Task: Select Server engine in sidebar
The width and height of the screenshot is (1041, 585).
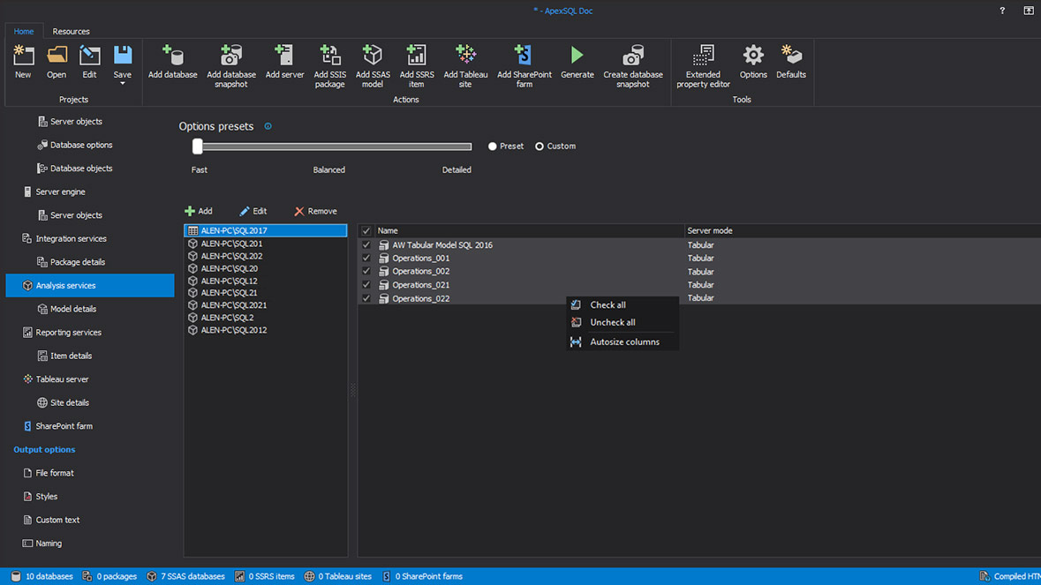Action: pyautogui.click(x=54, y=191)
